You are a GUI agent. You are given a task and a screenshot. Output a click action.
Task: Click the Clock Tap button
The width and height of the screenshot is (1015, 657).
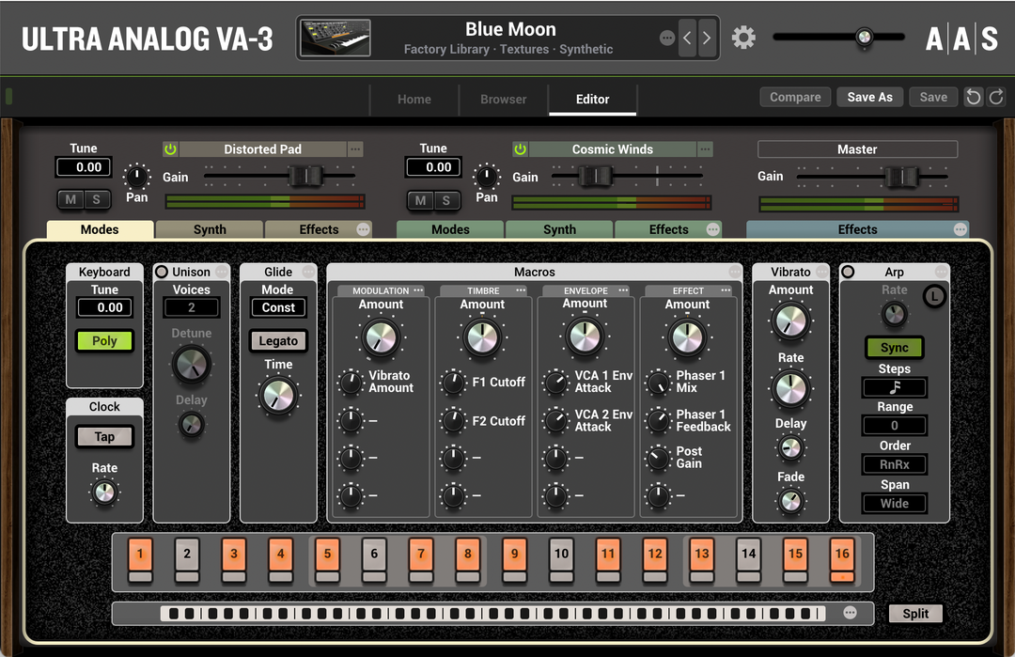(x=104, y=437)
